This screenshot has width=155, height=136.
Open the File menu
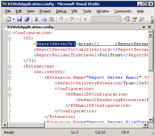[x=8, y=11]
